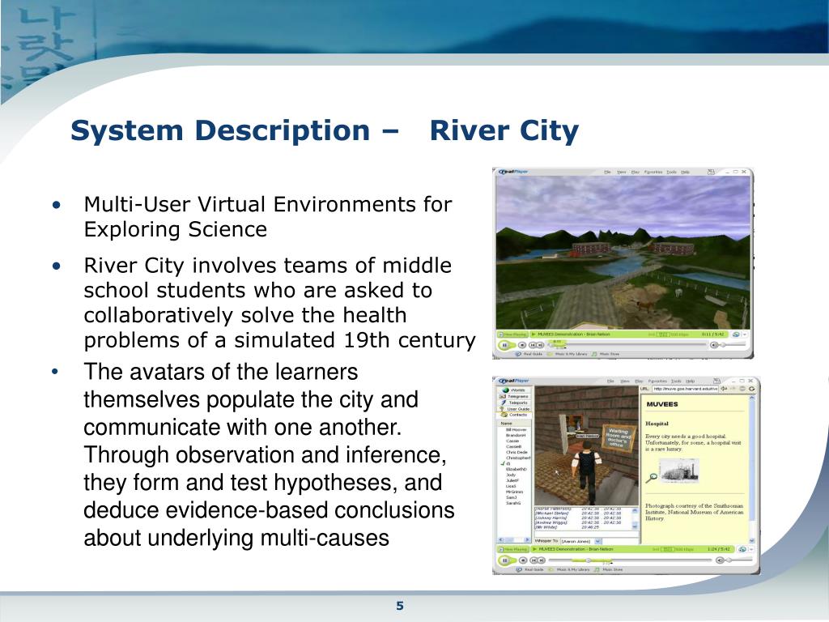Click browser back arrow next to URL field
829x622 pixels.
point(725,389)
